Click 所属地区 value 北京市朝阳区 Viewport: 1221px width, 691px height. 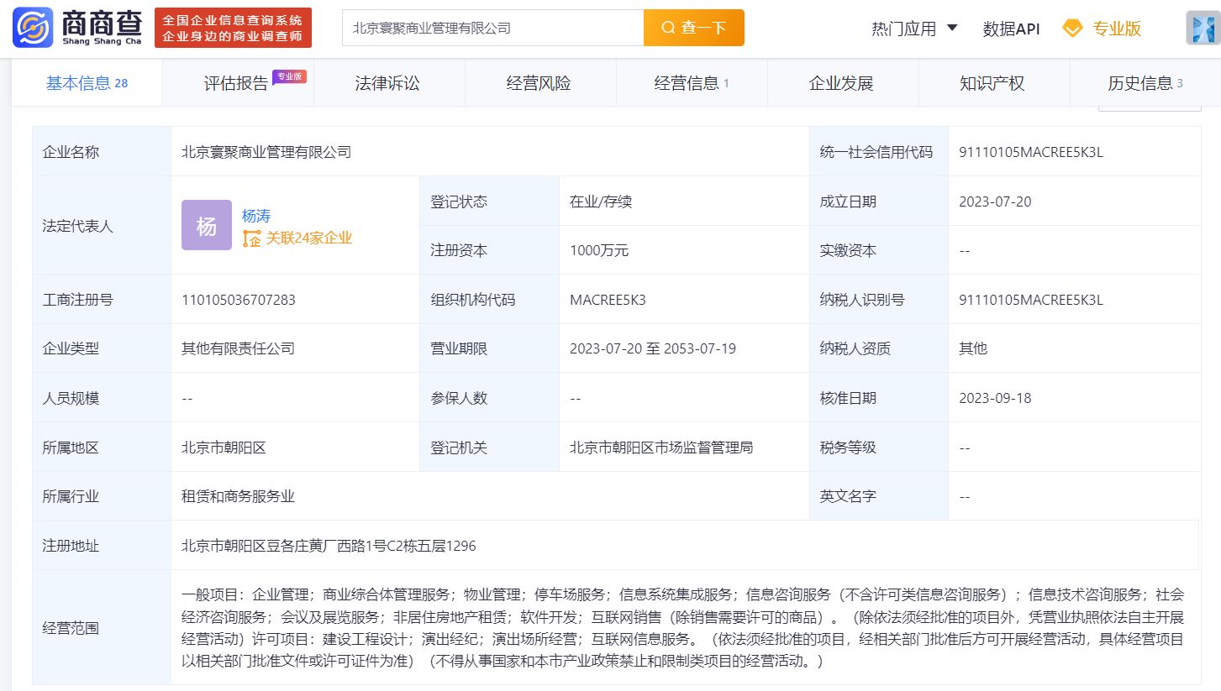coord(224,448)
